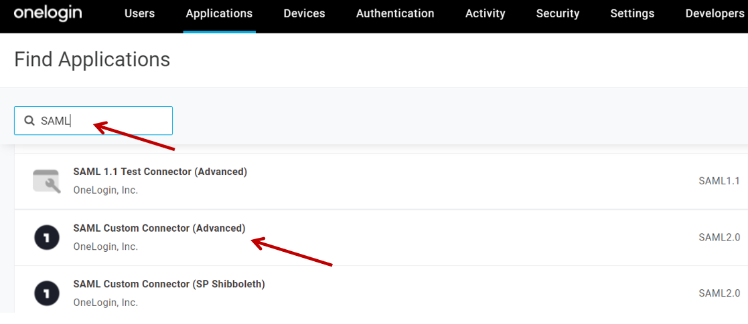748x324 pixels.
Task: Click the SAML1.1 protocol label
Action: pos(719,180)
